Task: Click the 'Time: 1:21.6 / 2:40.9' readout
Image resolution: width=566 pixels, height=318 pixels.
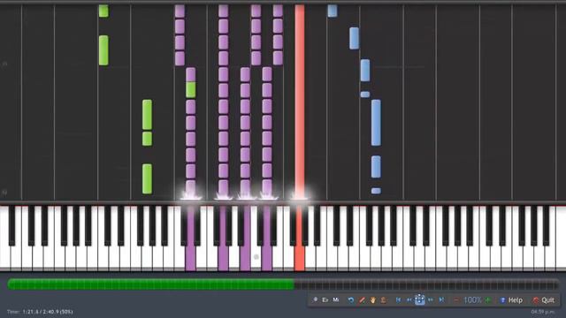Action: tap(40, 312)
